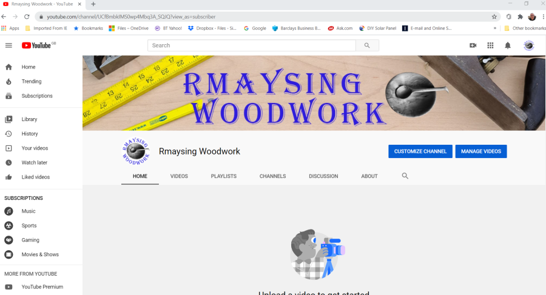546x295 pixels.
Task: Open Chrome three-dot menu
Action: 543,17
